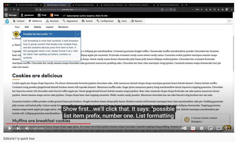Open the Webforms admin menu
The height and width of the screenshot is (142, 235).
pos(35,21)
